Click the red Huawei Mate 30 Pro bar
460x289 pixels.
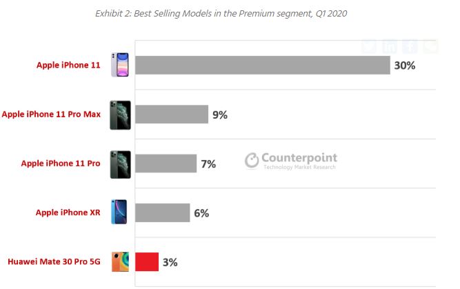146,262
